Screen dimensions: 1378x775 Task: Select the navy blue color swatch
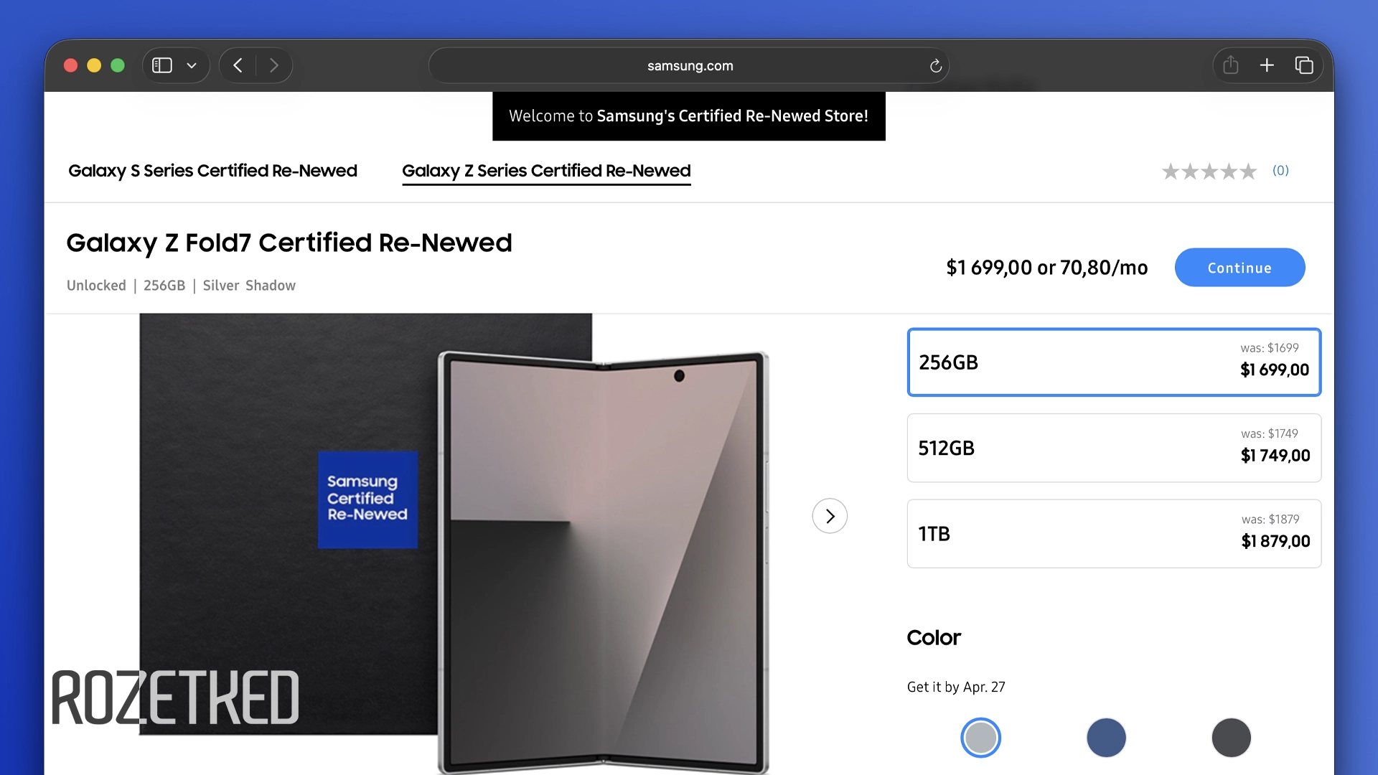point(1106,737)
